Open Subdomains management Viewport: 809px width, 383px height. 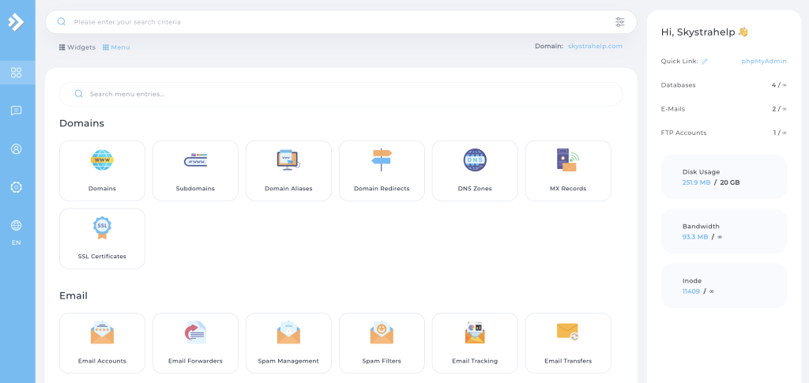195,170
